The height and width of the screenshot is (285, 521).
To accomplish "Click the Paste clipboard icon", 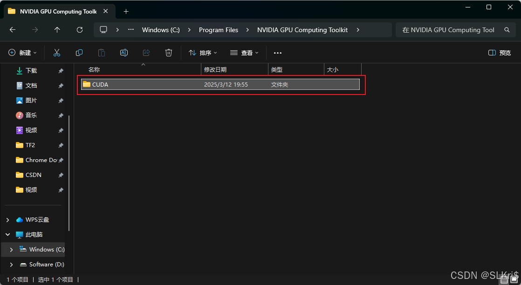I will click(x=101, y=53).
